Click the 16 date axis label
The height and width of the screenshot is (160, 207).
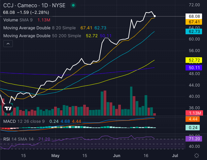[146, 156]
